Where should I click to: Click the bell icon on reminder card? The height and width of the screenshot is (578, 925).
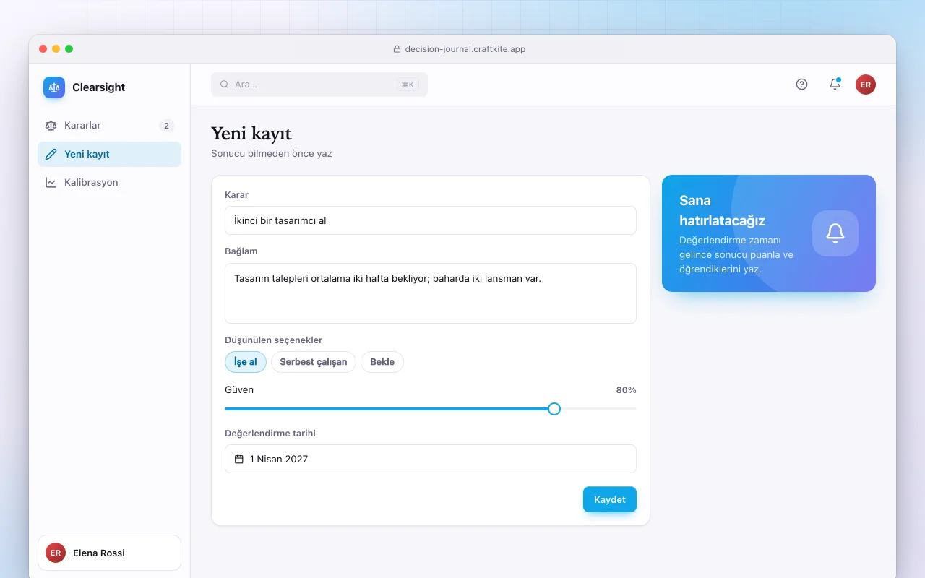pyautogui.click(x=835, y=233)
